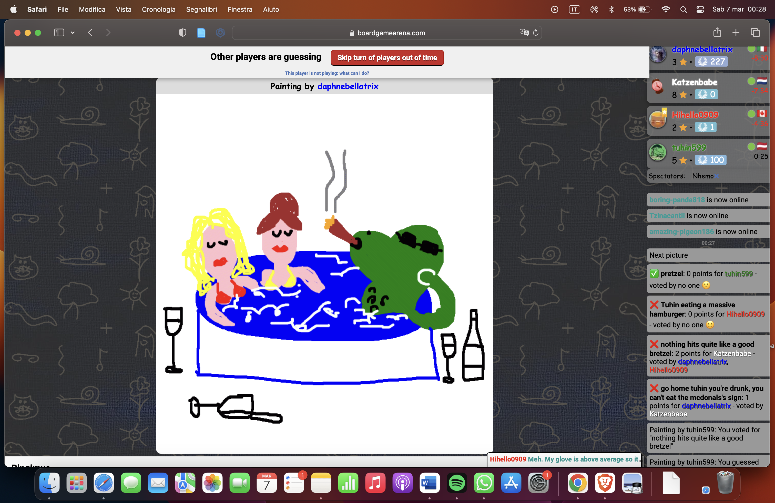
Task: Open the Share icon in Safari toolbar
Action: [717, 33]
